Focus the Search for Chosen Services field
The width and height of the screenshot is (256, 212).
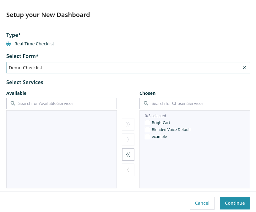(198, 103)
